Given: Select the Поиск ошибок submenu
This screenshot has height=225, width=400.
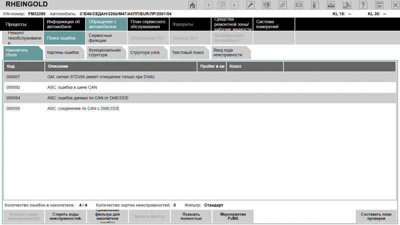Looking at the screenshot, I should tap(64, 38).
